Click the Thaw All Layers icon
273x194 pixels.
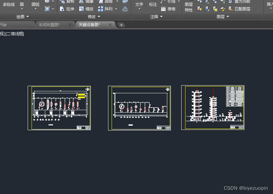tap(215, 9)
